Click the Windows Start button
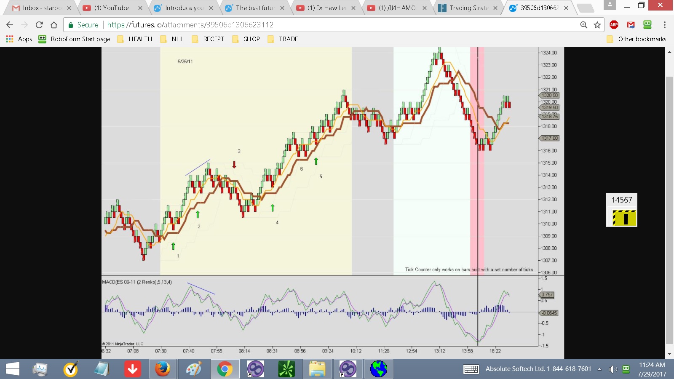Screen dimensions: 674x379 point(13,369)
